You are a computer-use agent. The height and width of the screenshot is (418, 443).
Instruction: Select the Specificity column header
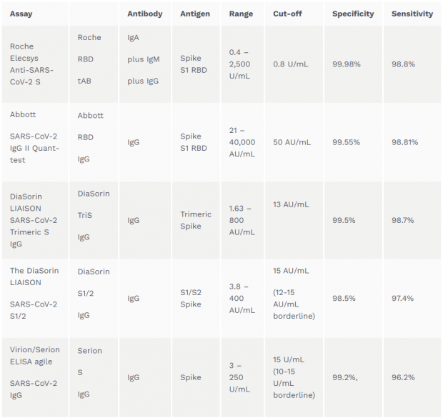pos(353,14)
